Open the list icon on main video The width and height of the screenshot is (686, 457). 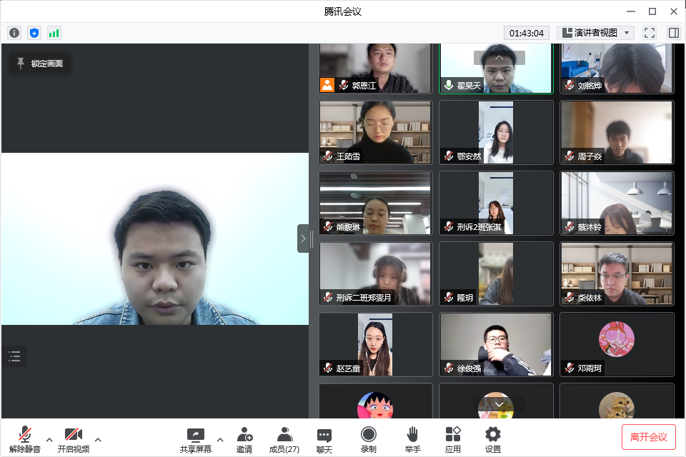pos(14,356)
